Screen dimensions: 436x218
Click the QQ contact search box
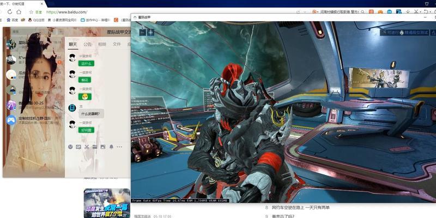[x=33, y=32]
